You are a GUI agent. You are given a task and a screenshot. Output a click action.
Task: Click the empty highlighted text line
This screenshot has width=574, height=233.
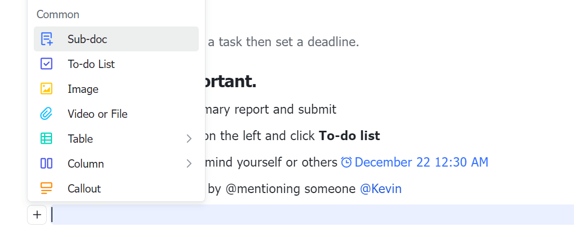tap(311, 215)
